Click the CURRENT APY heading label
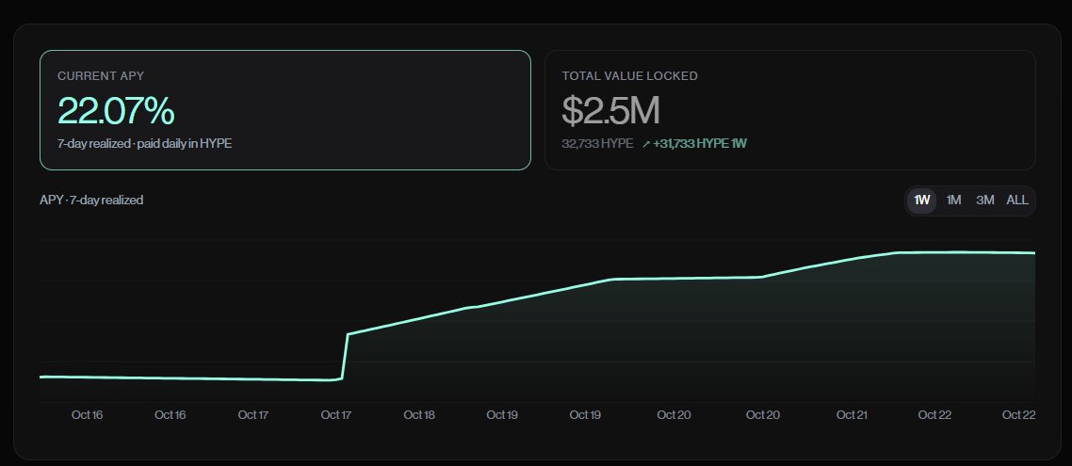 pos(101,76)
